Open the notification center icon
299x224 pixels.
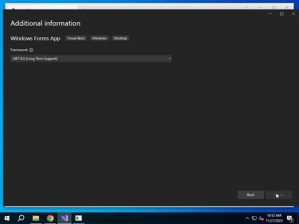(290, 218)
